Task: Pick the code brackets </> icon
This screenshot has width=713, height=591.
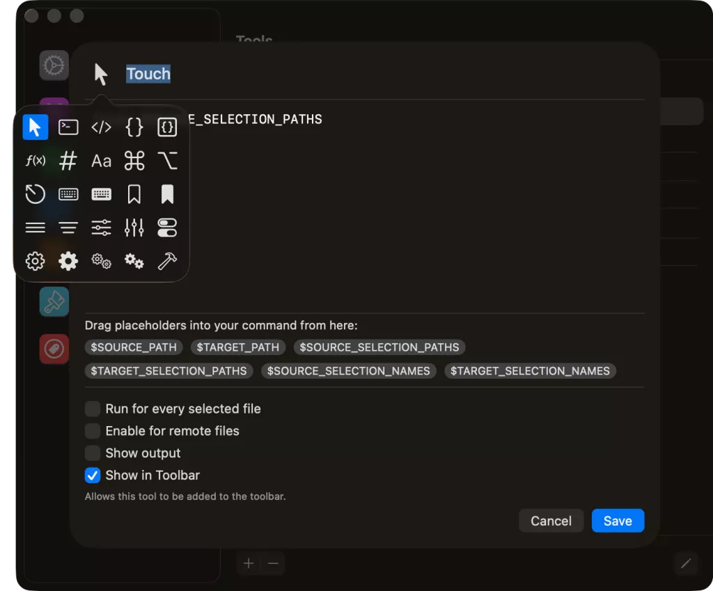Action: (x=101, y=127)
